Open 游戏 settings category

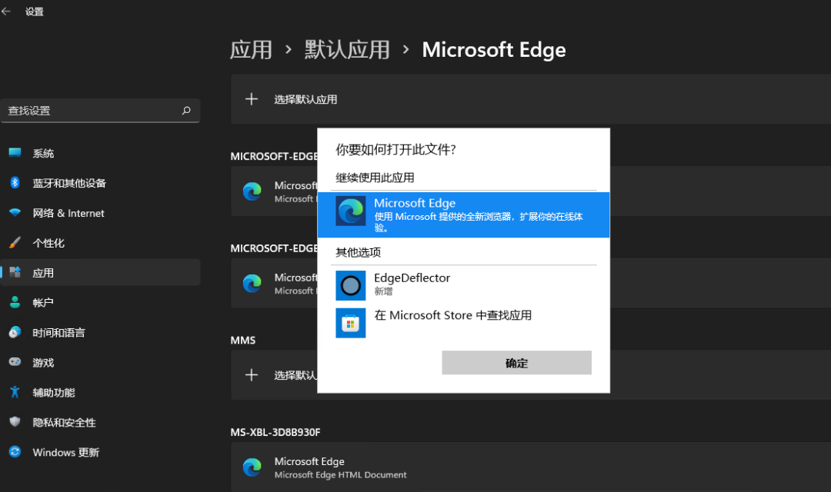[100, 362]
